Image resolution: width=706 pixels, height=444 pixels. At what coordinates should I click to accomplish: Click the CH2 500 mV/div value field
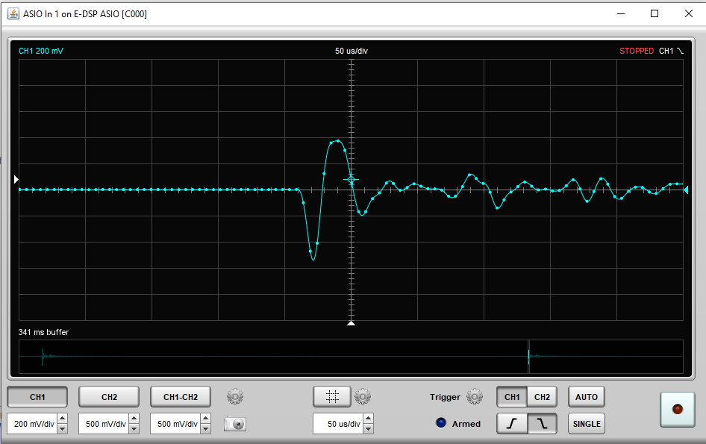pyautogui.click(x=104, y=424)
